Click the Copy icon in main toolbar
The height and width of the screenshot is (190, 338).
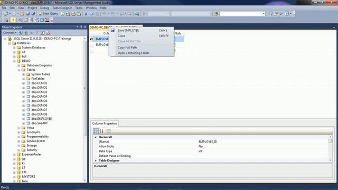coord(91,14)
